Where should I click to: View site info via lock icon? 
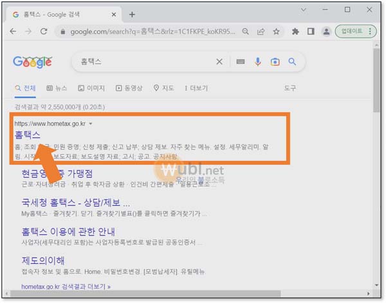[x=63, y=32]
